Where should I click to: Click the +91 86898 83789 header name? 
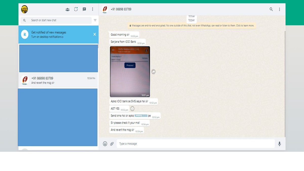(121, 9)
